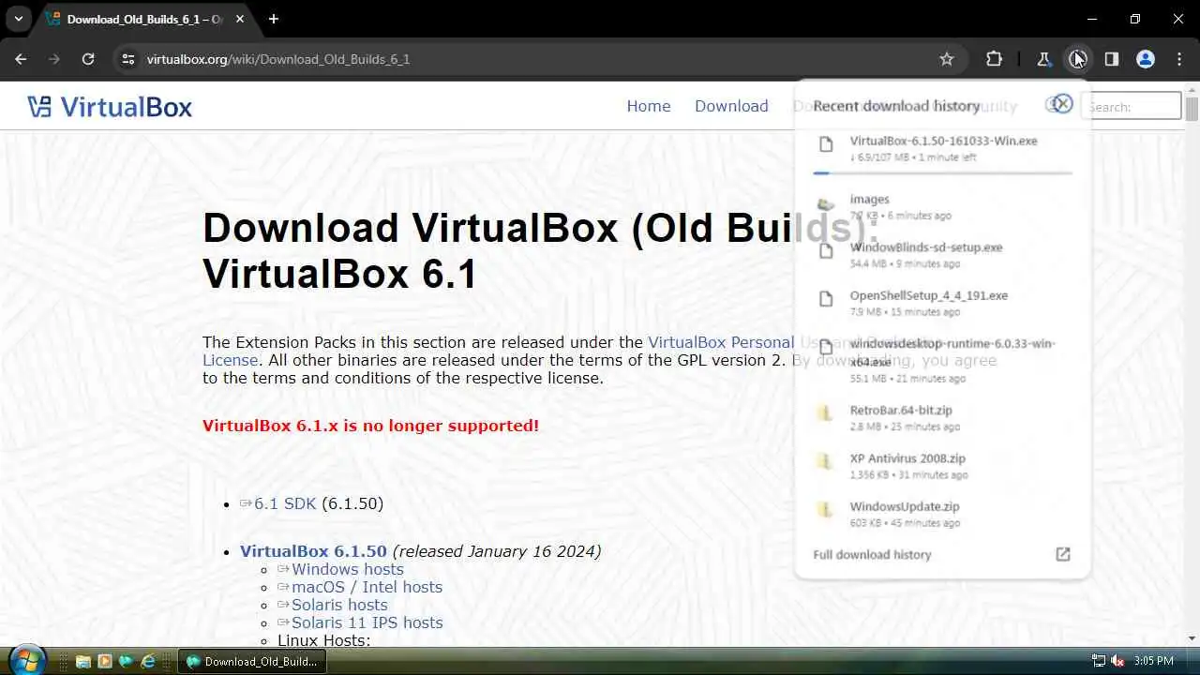Open the Extensions puzzle icon
Image resolution: width=1200 pixels, height=675 pixels.
pyautogui.click(x=994, y=59)
